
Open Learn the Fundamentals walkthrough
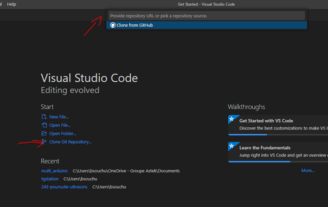coord(278,152)
